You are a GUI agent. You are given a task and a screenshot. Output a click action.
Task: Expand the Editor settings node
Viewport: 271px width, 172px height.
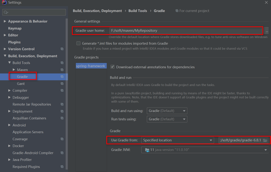(x=5, y=35)
